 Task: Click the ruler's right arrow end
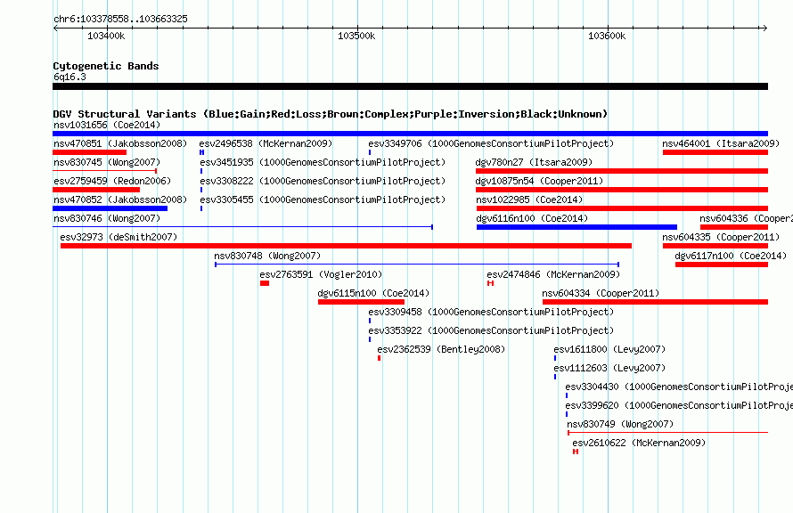(x=764, y=28)
